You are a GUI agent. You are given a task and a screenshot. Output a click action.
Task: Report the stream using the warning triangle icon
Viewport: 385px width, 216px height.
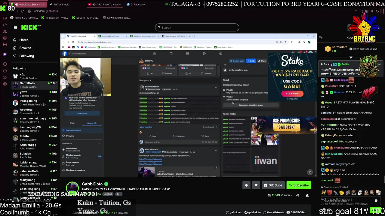click(307, 195)
